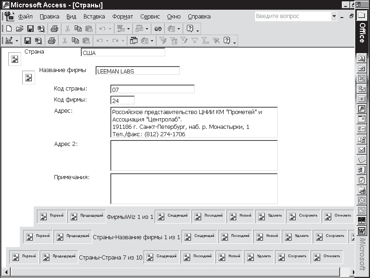Viewport: 370px width, 278px height.
Task: Open the form View mode dropdown arrow
Action: pyautogui.click(x=17, y=41)
